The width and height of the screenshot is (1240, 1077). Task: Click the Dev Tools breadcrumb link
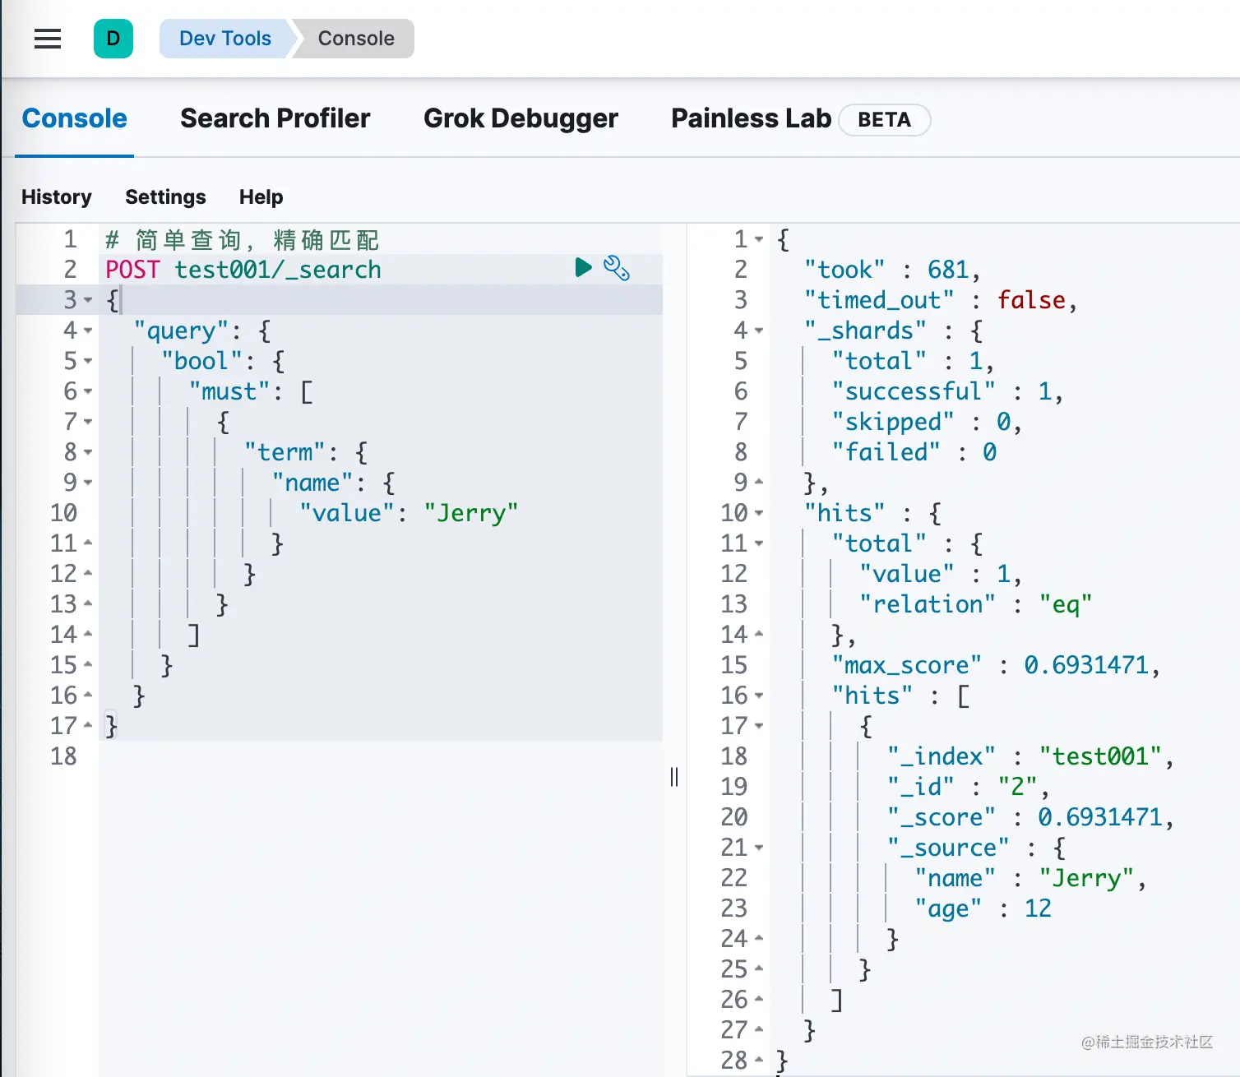click(x=224, y=38)
